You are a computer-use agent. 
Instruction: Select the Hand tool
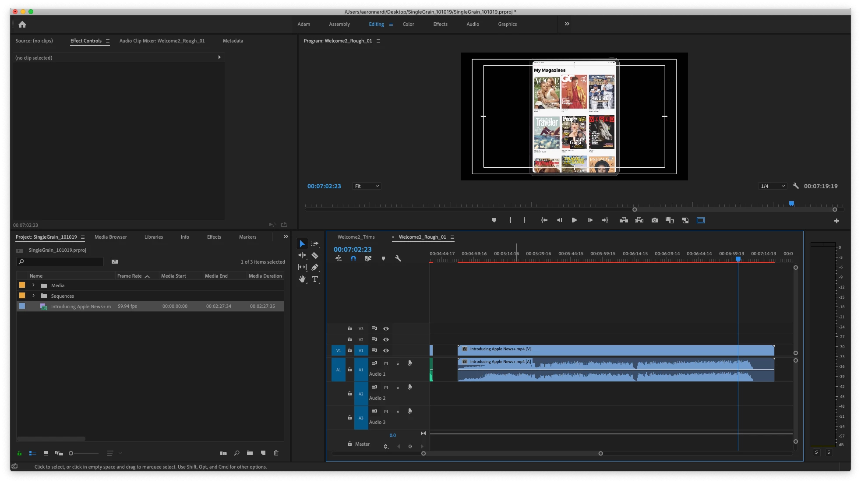[302, 279]
